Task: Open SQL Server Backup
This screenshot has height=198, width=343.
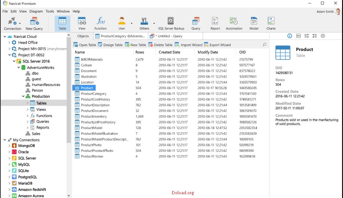Action: [171, 23]
